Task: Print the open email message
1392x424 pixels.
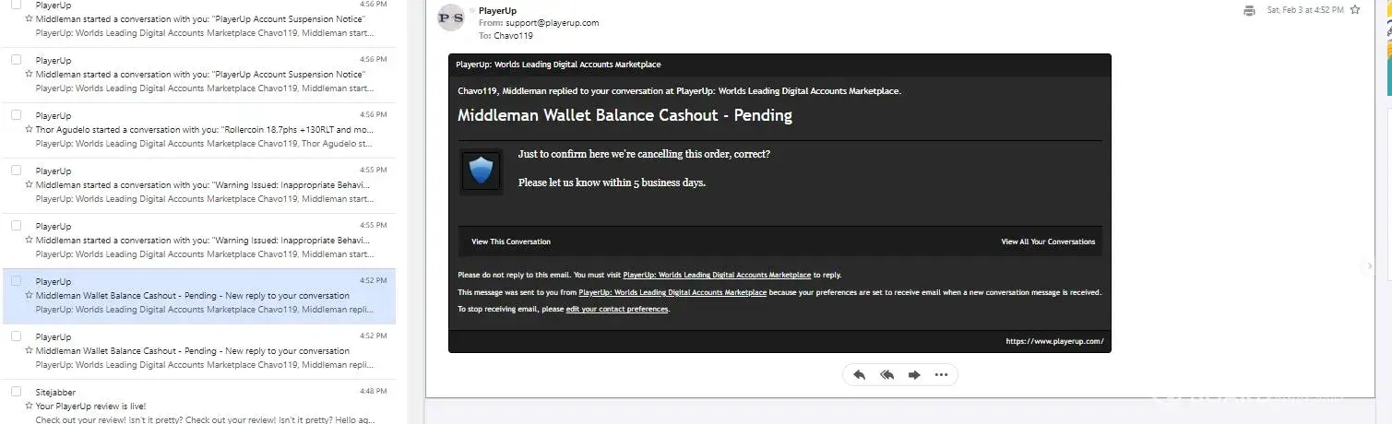Action: (1249, 10)
